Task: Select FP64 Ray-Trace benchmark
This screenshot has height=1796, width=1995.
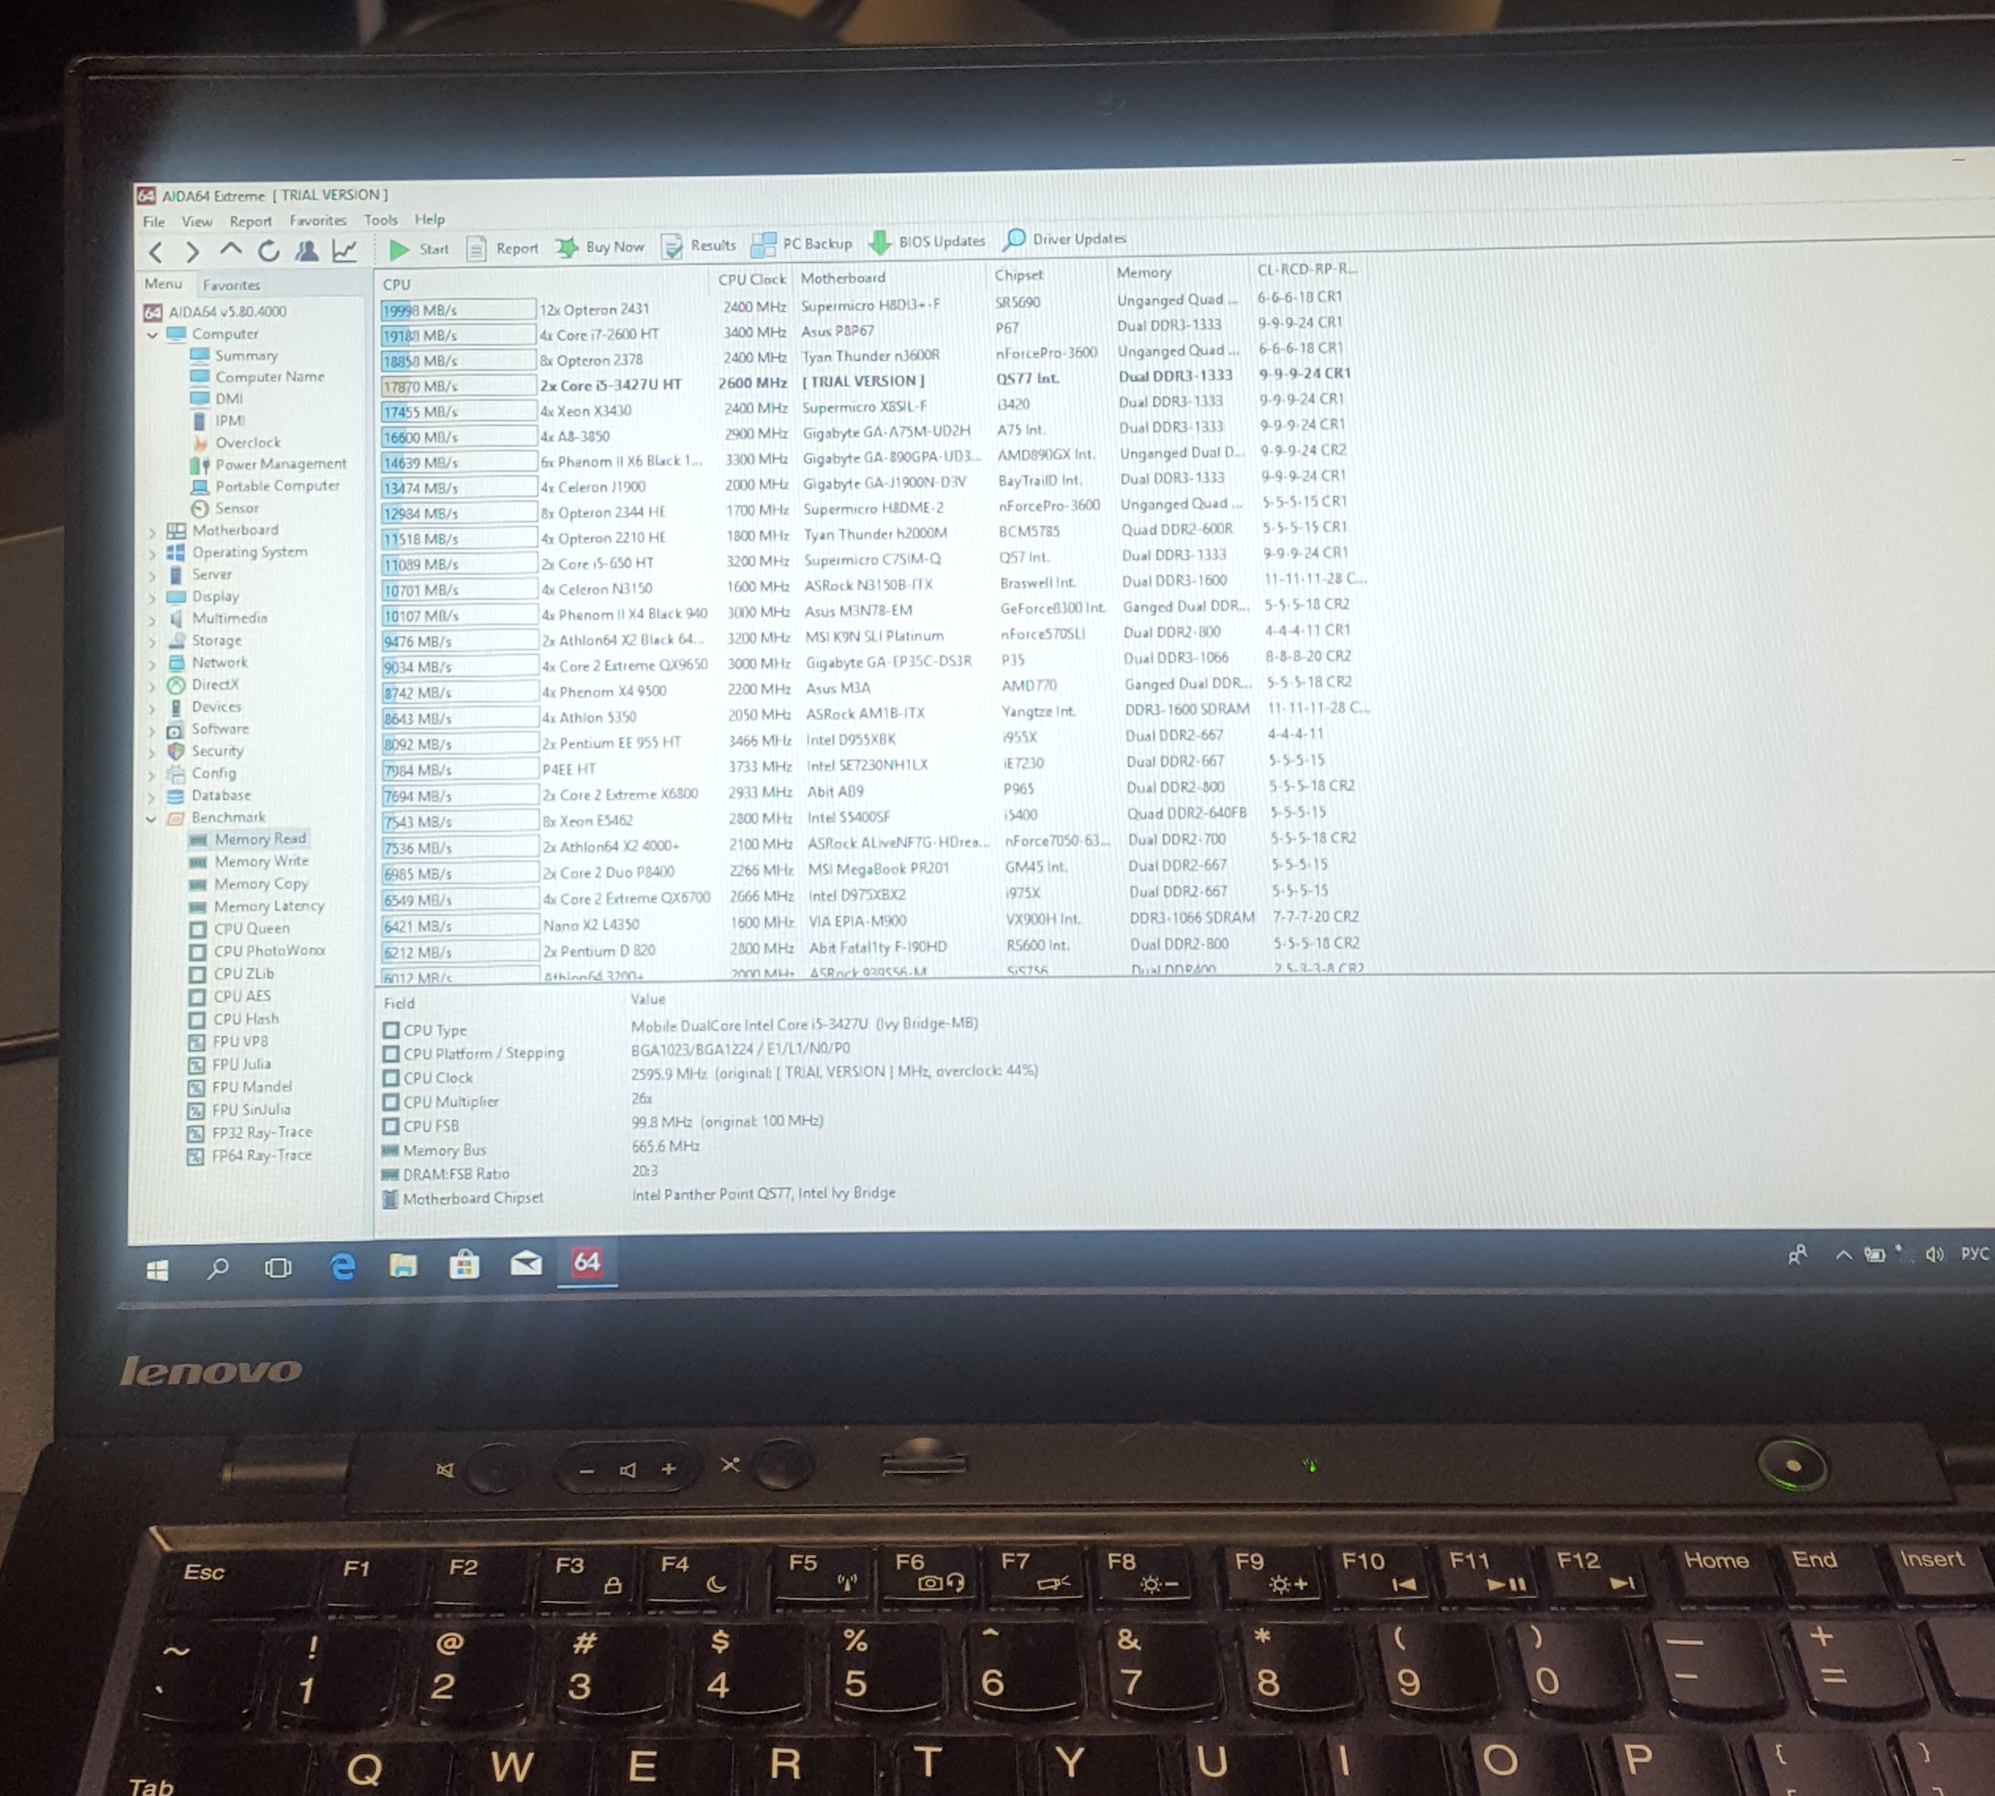Action: coord(249,1155)
